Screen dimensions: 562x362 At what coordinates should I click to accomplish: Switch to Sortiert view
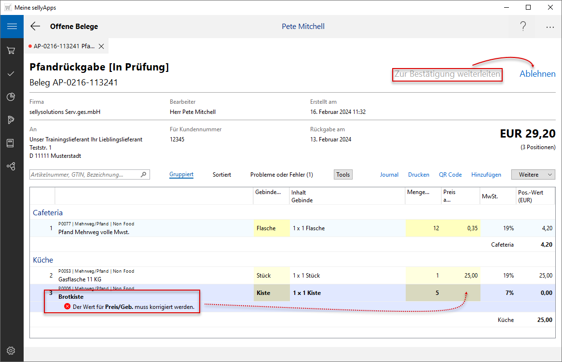coord(222,175)
